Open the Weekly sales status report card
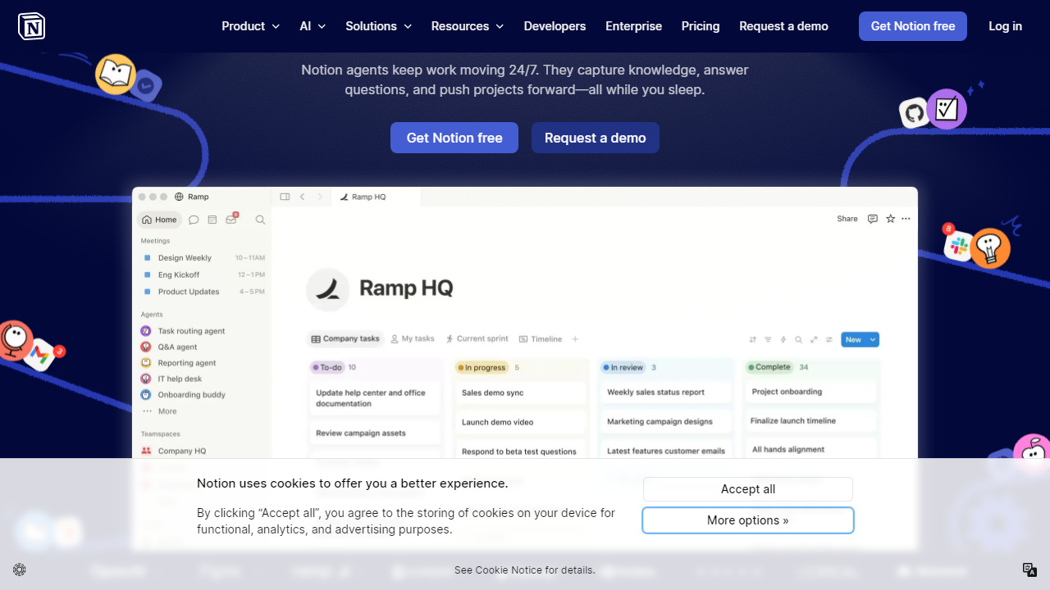This screenshot has height=590, width=1050. pos(666,393)
